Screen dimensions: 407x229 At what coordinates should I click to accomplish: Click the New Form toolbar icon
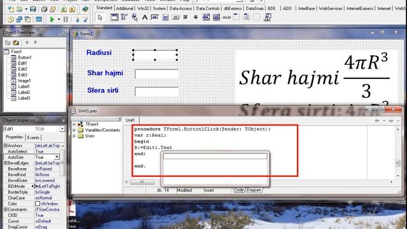tap(39, 20)
